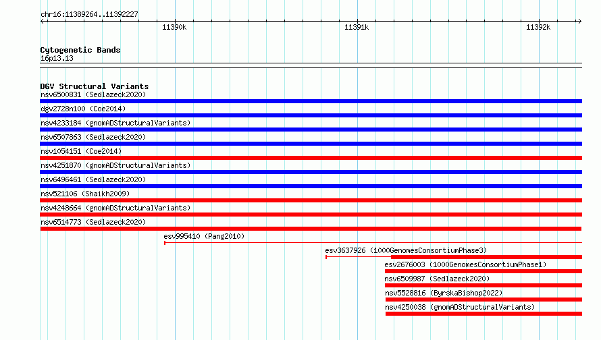Open variant label nsv4233184 (gnomADStructuralVariants)
This screenshot has width=601, height=340.
[115, 123]
